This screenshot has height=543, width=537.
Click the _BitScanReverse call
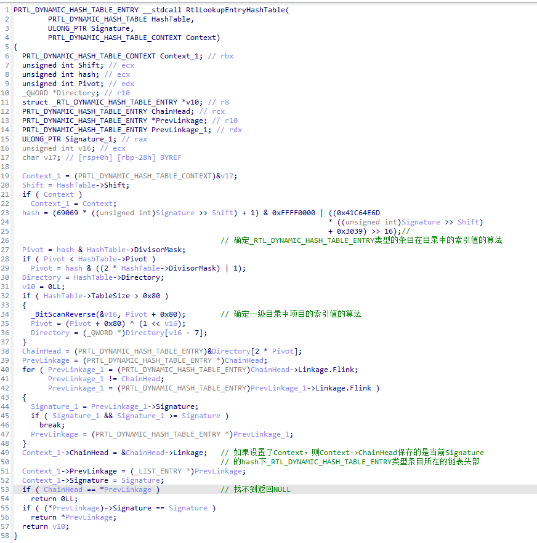click(x=63, y=314)
